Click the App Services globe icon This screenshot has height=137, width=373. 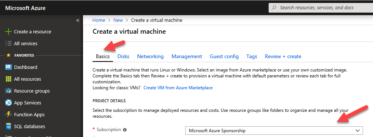[8, 103]
